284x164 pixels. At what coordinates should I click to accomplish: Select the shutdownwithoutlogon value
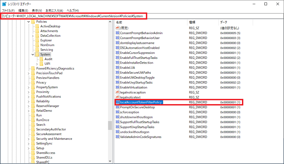click(x=136, y=117)
